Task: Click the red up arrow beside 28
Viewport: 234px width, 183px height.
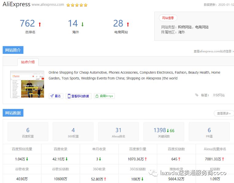Action: [128, 24]
